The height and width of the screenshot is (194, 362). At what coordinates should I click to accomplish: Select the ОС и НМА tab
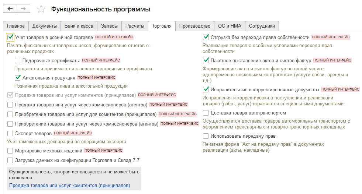229,26
